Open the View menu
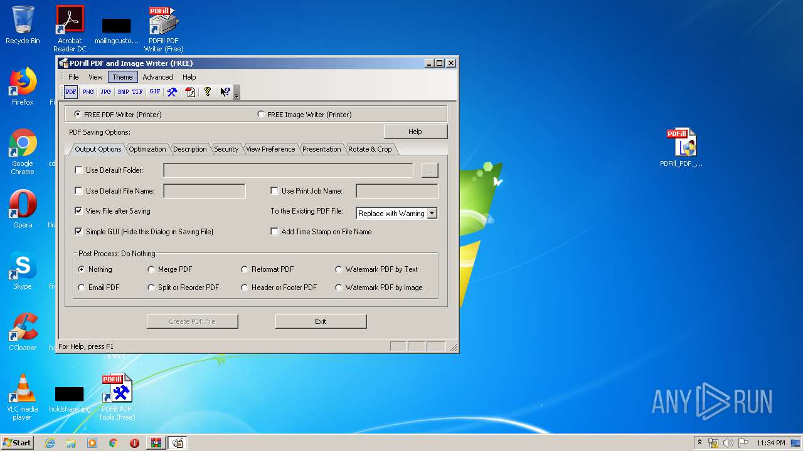 (95, 77)
